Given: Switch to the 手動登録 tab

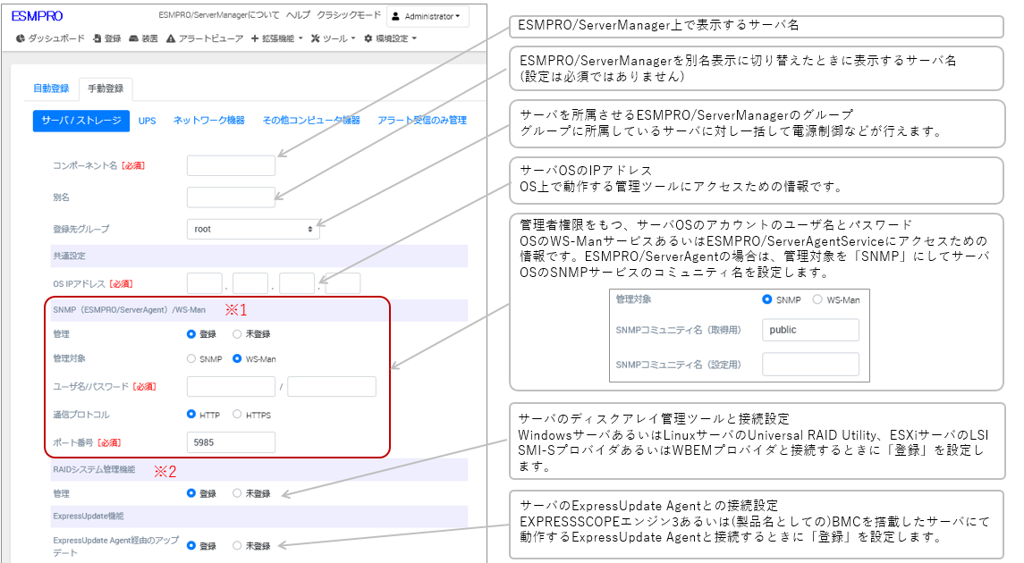Looking at the screenshot, I should coord(106,88).
